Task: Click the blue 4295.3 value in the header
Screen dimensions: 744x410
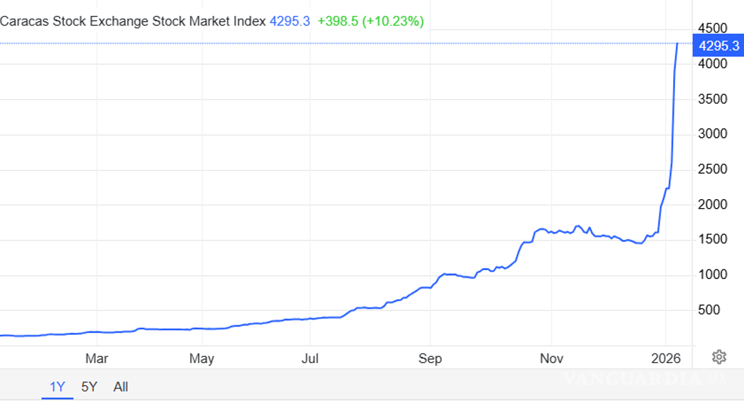Action: pos(290,21)
